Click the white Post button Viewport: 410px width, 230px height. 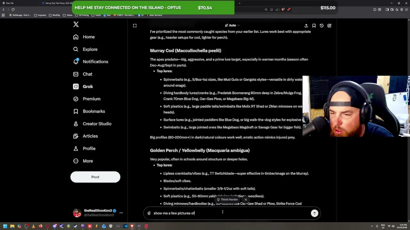[x=95, y=177]
